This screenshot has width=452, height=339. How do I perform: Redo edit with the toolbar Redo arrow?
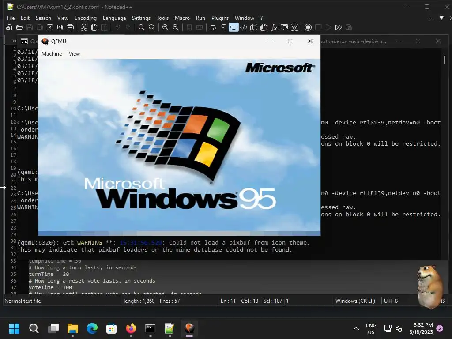tap(128, 27)
